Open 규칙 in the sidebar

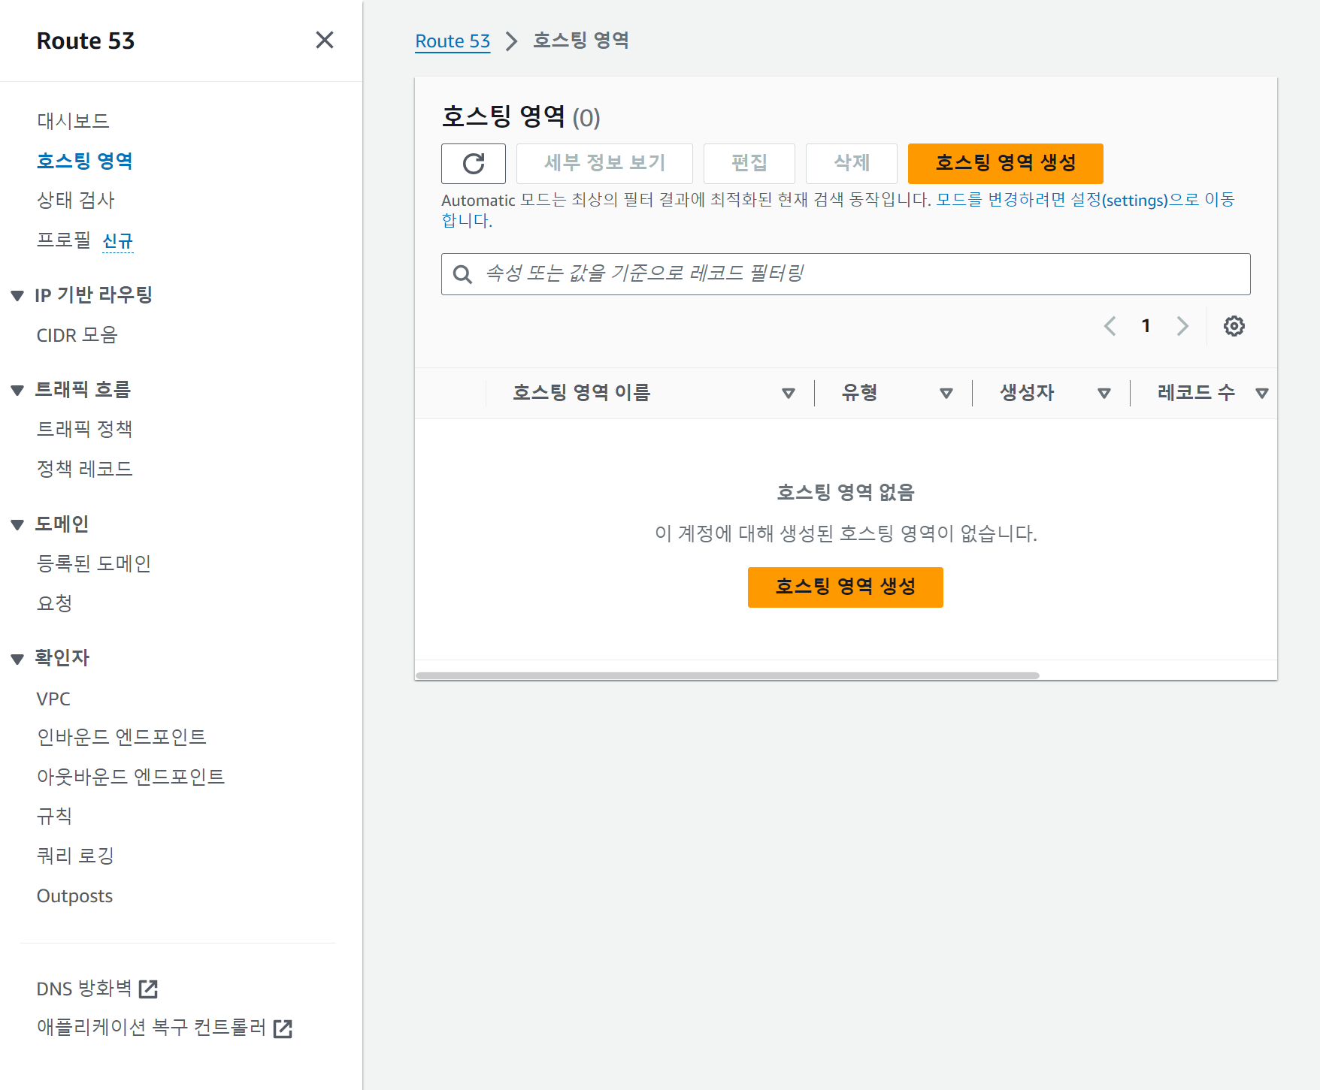(54, 816)
